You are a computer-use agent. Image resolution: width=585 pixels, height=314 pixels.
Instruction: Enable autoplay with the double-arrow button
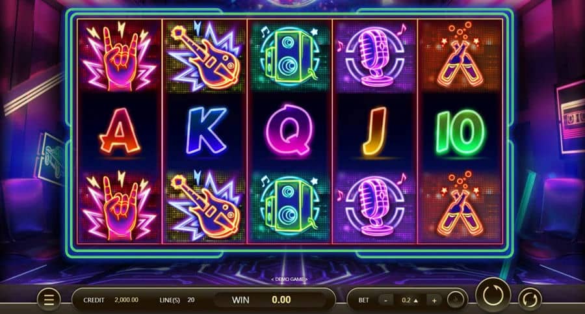click(x=530, y=300)
